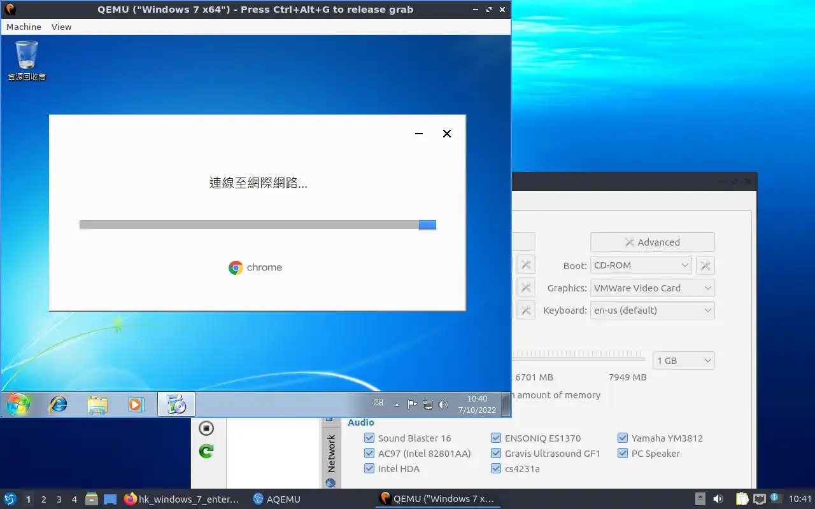Switch to the Network vertical tab in AQEMU
815x509 pixels.
point(330,454)
